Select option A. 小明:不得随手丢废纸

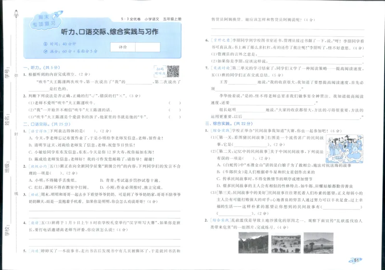coord(53,180)
